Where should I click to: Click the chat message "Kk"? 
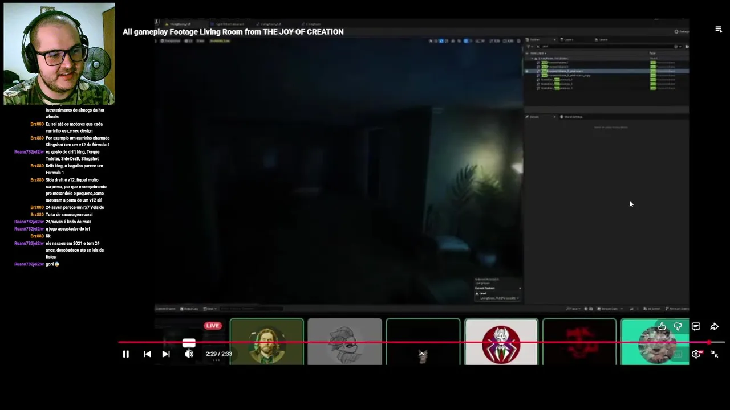(x=48, y=236)
